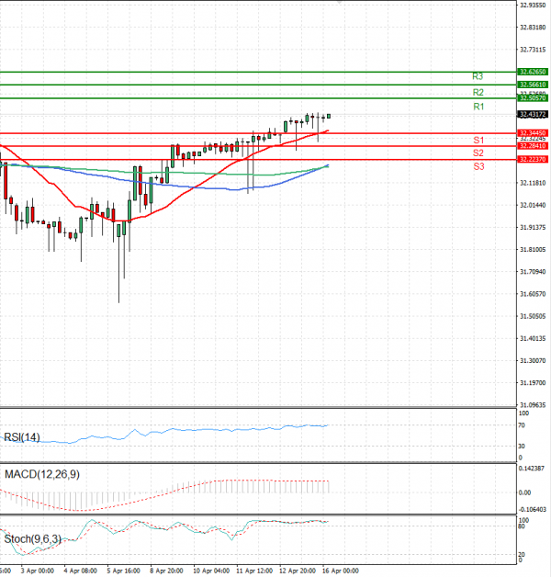Click the 32.22370 support price tag
Screen dimensions: 551x577
point(533,159)
